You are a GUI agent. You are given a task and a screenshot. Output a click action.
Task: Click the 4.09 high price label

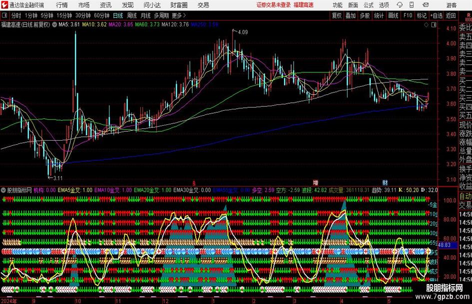pyautogui.click(x=243, y=32)
